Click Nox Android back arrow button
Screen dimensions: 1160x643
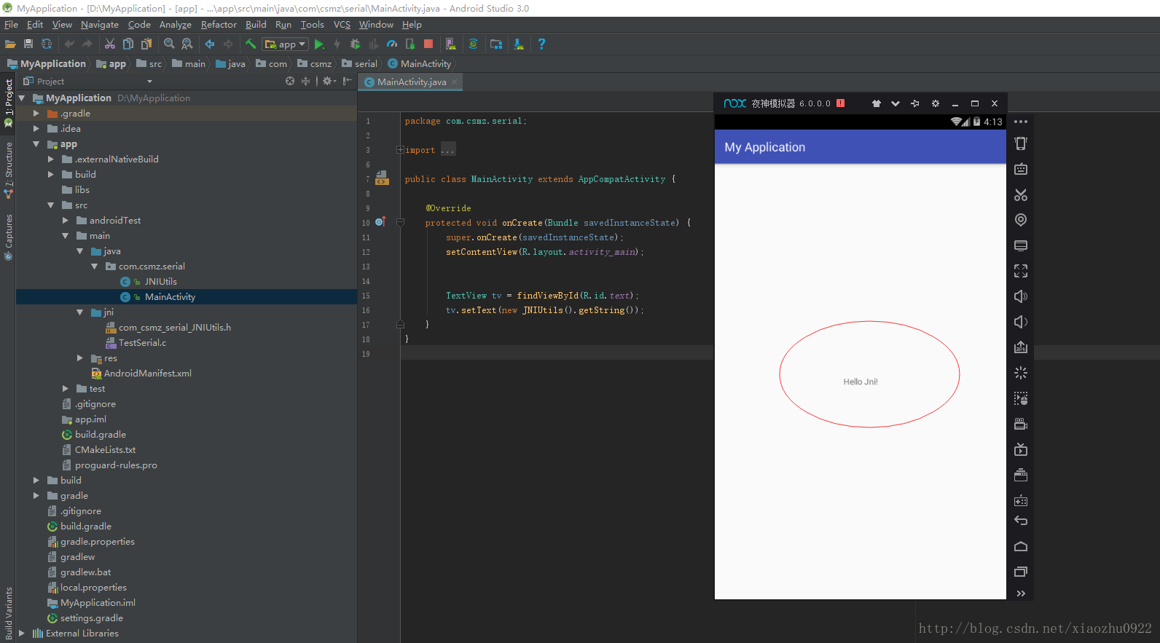(1021, 521)
